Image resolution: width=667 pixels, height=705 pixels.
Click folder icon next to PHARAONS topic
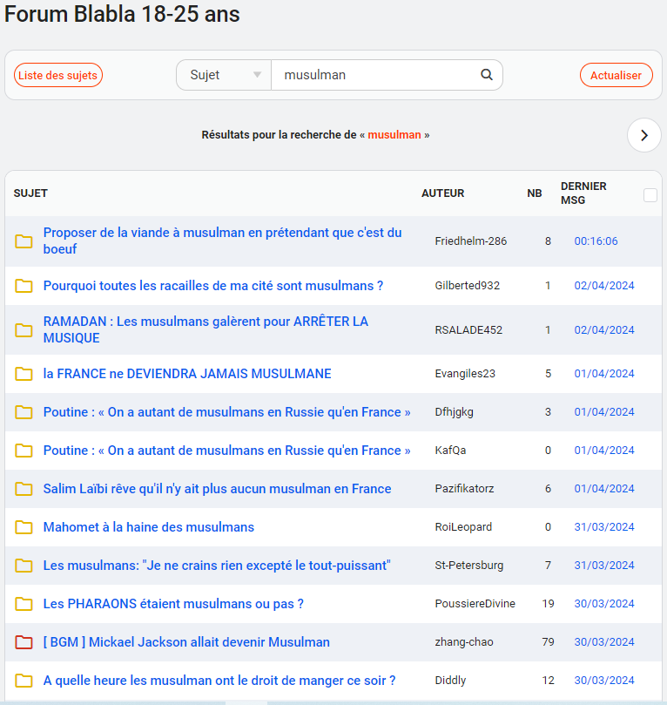coord(24,604)
